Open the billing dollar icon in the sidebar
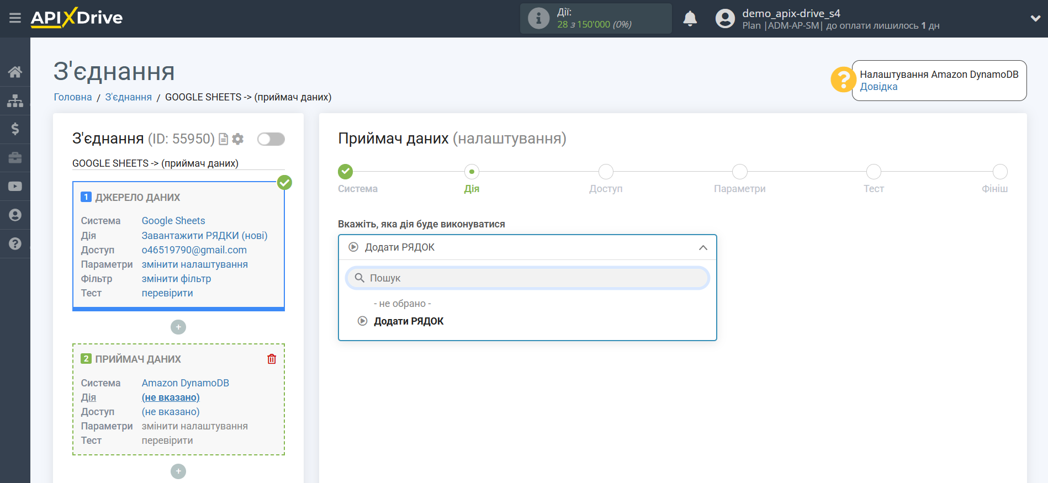The width and height of the screenshot is (1048, 483). click(15, 129)
